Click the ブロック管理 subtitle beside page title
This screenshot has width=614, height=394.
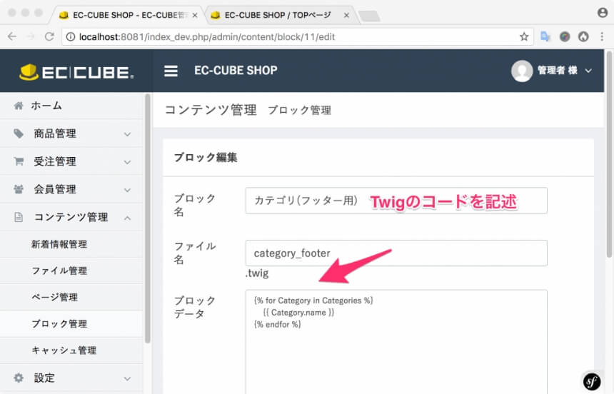pyautogui.click(x=300, y=111)
